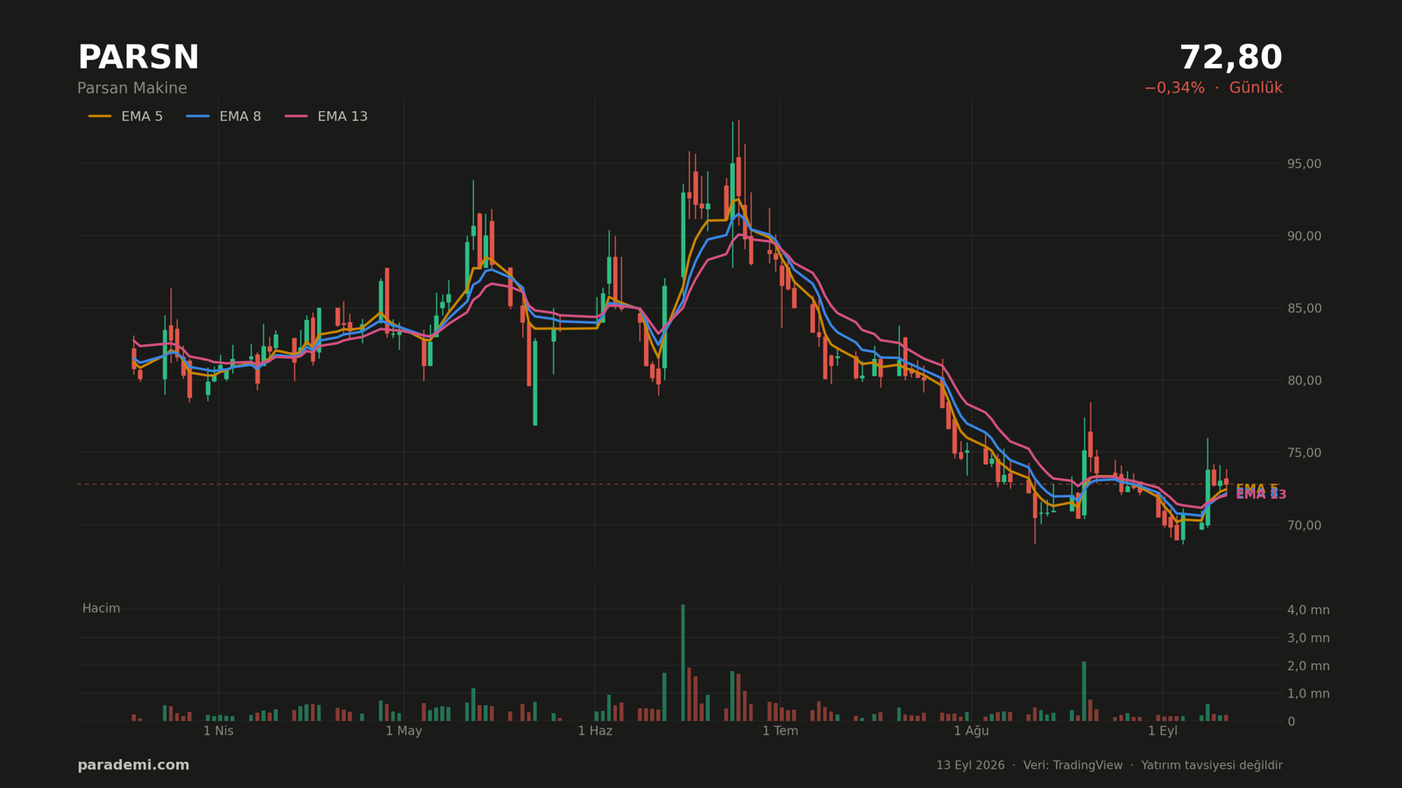Click the 2 mn volume bar near mid-August

(x=1084, y=691)
